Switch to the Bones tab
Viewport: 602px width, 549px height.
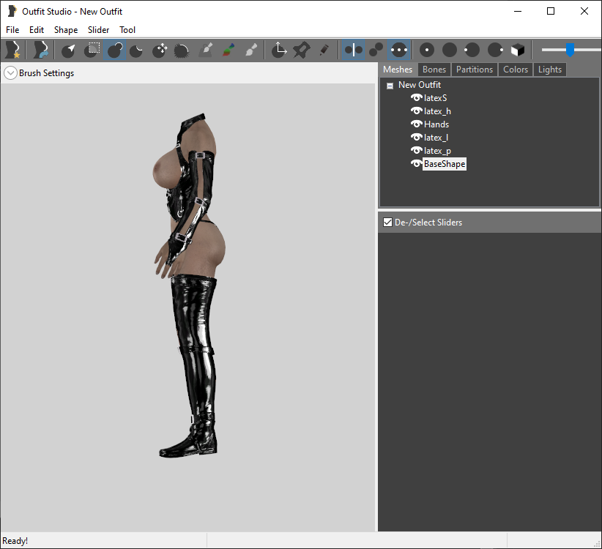click(434, 70)
